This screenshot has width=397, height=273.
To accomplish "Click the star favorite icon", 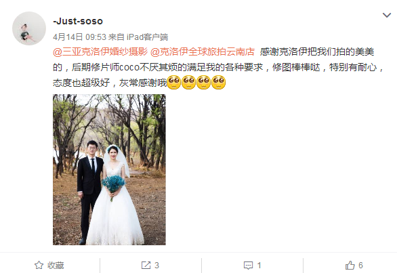I will pos(39,265).
